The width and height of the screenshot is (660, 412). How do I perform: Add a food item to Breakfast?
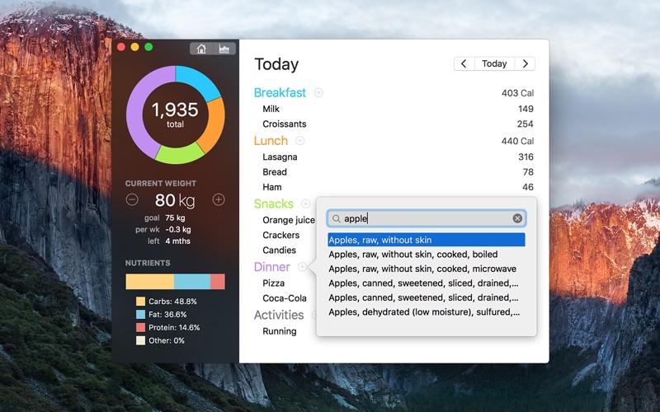(318, 92)
